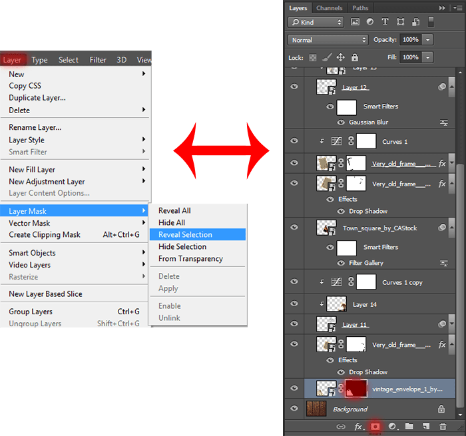Expand the New submenu in Layer menu
466x436 pixels.
76,74
